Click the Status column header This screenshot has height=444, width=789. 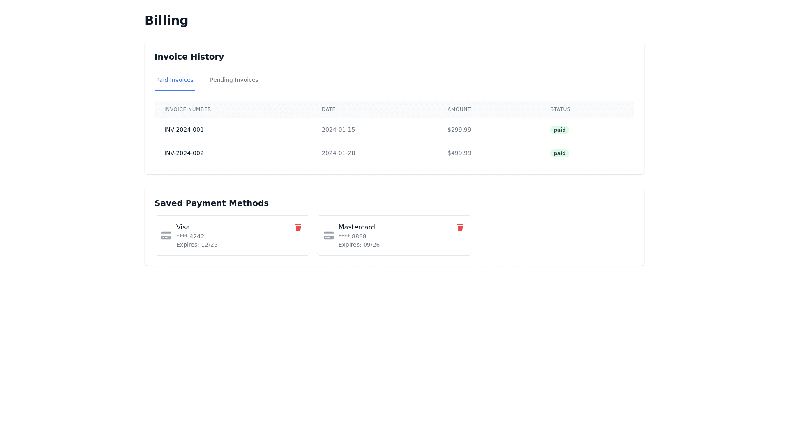[560, 109]
